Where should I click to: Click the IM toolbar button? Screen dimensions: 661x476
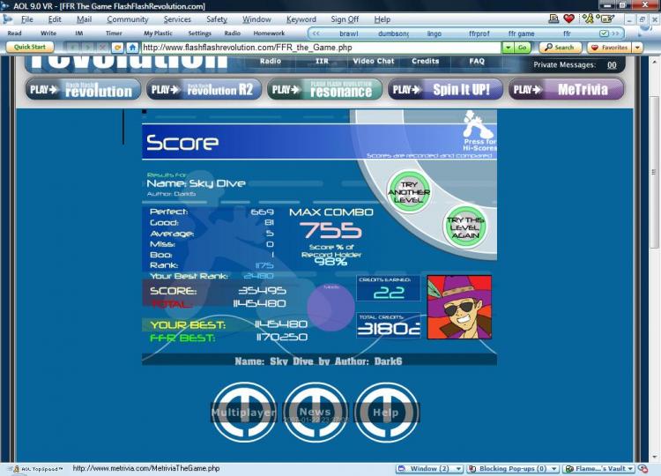click(78, 33)
